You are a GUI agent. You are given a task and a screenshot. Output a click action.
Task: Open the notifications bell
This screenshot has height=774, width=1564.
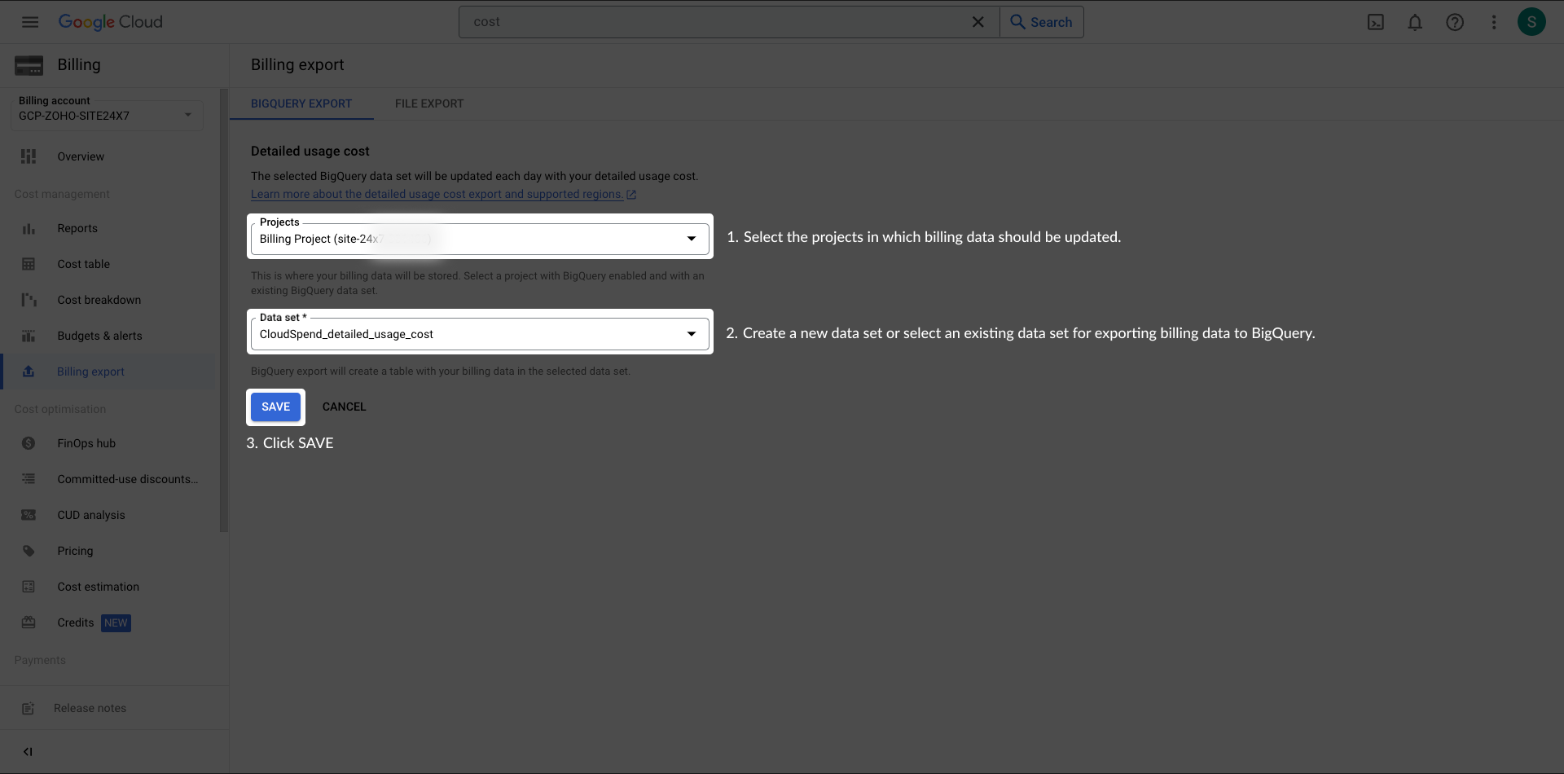pos(1415,22)
